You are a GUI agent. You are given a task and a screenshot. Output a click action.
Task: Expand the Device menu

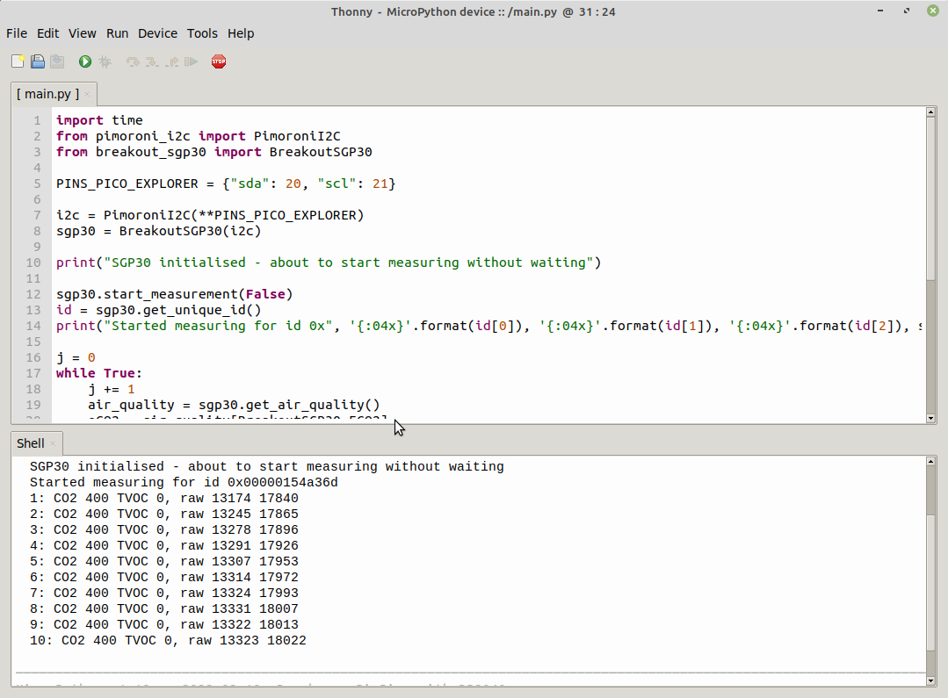(x=157, y=33)
